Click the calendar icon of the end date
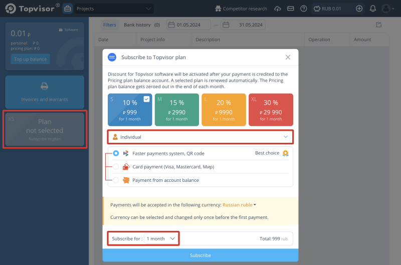401x265 pixels. 226,25
